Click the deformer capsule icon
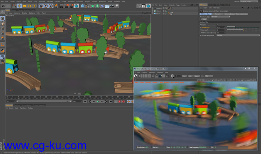 coord(102,6)
